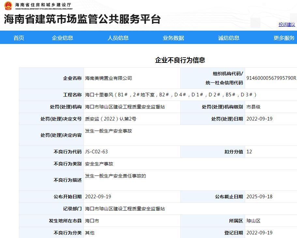Screen dimensions: 297x238
Task: Open the 首页 menu item
Action: 19,38
